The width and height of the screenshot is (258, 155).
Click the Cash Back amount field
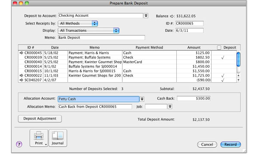click(193, 99)
